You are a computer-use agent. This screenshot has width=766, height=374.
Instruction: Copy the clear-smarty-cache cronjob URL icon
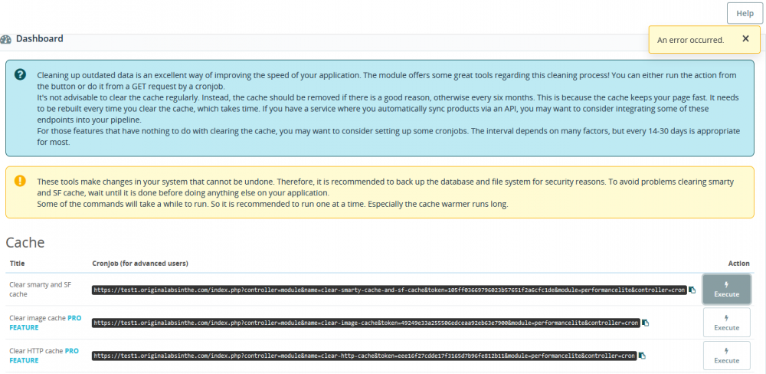click(x=692, y=290)
